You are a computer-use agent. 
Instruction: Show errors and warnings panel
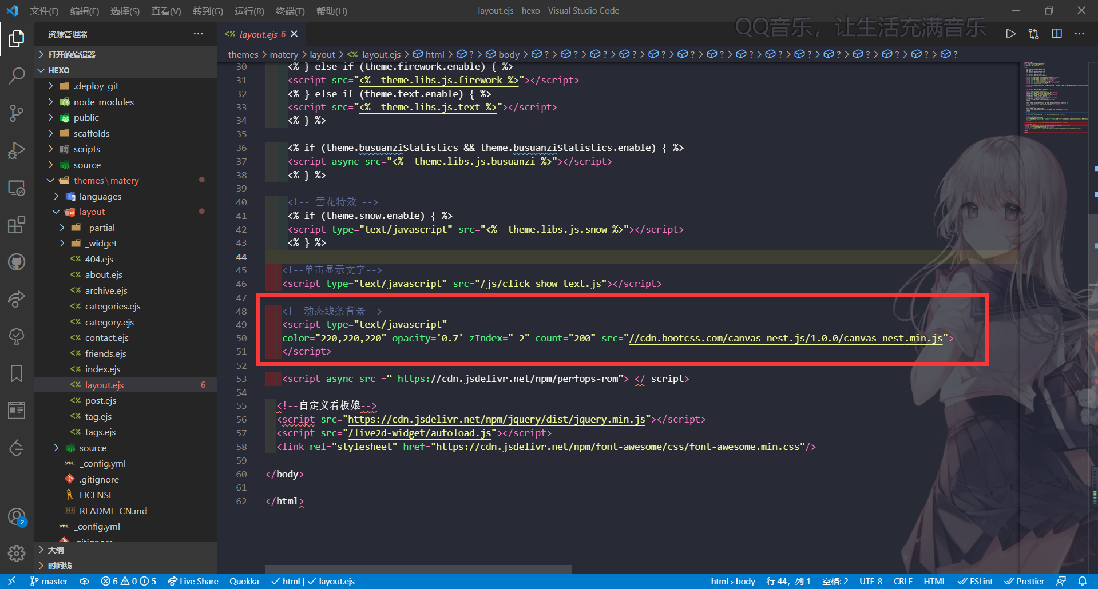pyautogui.click(x=128, y=581)
